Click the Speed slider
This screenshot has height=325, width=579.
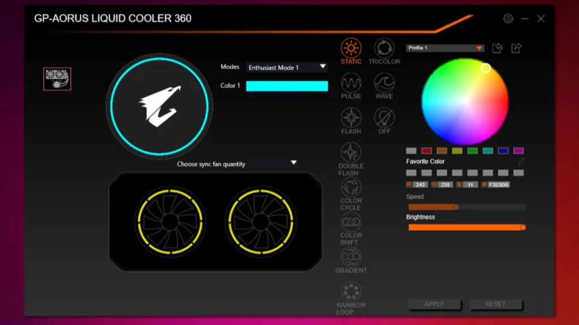coord(466,207)
